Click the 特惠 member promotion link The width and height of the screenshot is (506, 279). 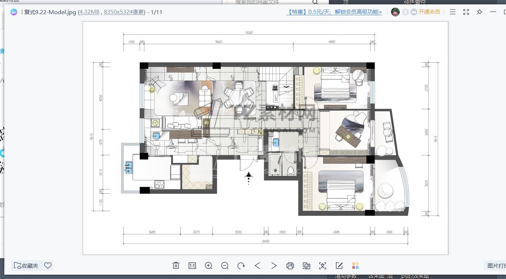coord(334,12)
